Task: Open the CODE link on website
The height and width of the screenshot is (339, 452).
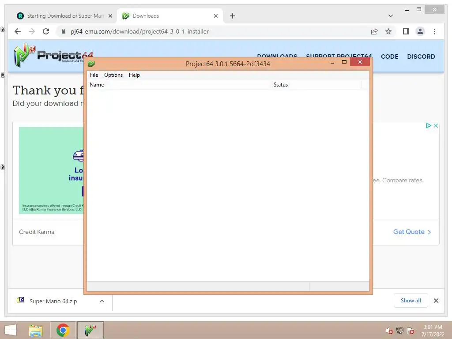Action: (389, 56)
